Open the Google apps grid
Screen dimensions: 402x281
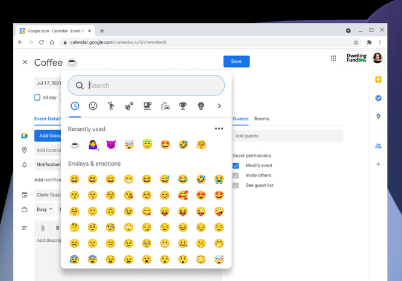click(x=333, y=58)
